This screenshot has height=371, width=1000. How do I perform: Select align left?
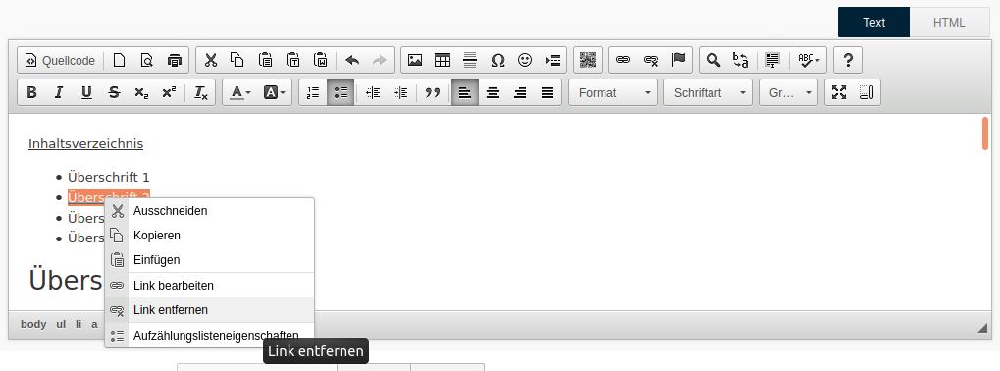pos(465,92)
